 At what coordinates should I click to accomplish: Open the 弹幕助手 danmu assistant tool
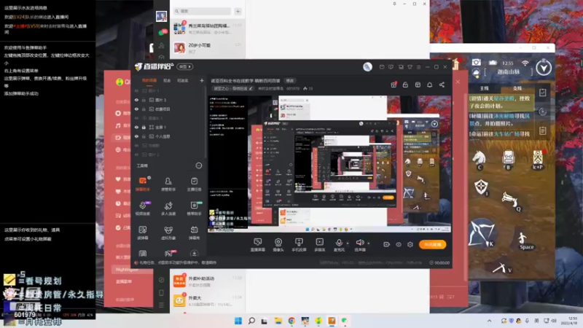coord(142,184)
